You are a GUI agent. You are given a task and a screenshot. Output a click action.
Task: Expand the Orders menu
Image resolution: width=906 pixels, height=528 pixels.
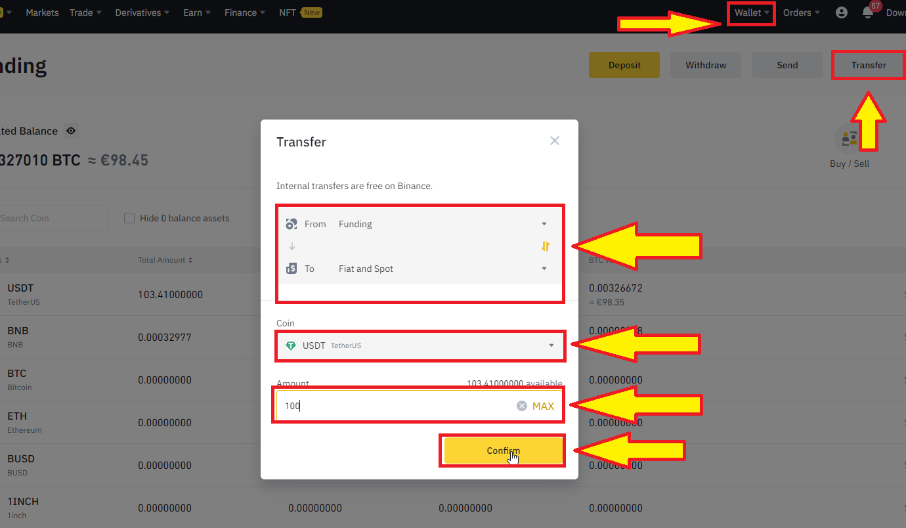point(802,12)
